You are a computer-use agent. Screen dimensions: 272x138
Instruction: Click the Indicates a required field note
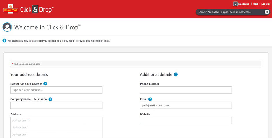point(27,64)
